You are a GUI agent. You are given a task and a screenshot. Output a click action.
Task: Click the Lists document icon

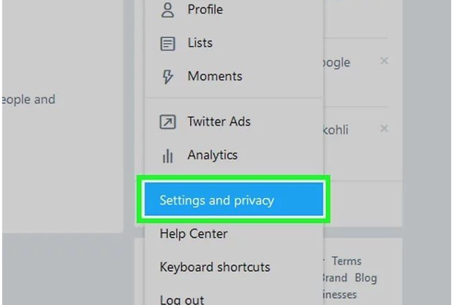[168, 44]
